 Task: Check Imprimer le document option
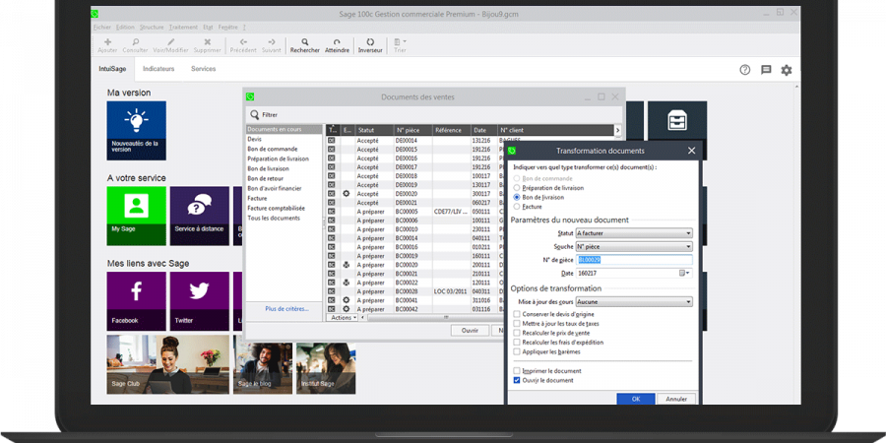517,371
